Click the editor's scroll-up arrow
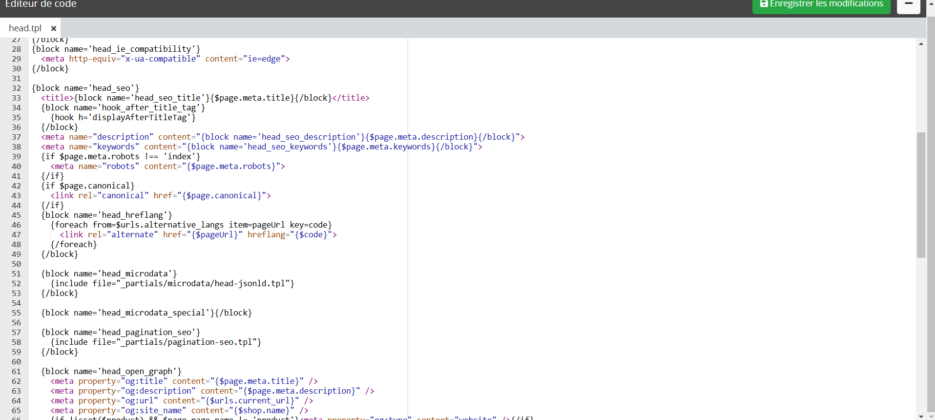This screenshot has width=935, height=420. tap(921, 44)
